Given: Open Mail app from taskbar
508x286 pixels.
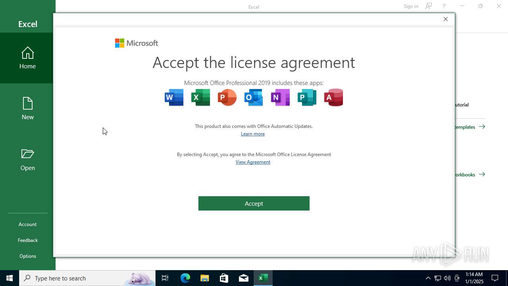Looking at the screenshot, I should tap(244, 278).
